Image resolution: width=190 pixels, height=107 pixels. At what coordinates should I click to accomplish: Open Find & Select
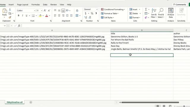pyautogui.click(x=161, y=13)
